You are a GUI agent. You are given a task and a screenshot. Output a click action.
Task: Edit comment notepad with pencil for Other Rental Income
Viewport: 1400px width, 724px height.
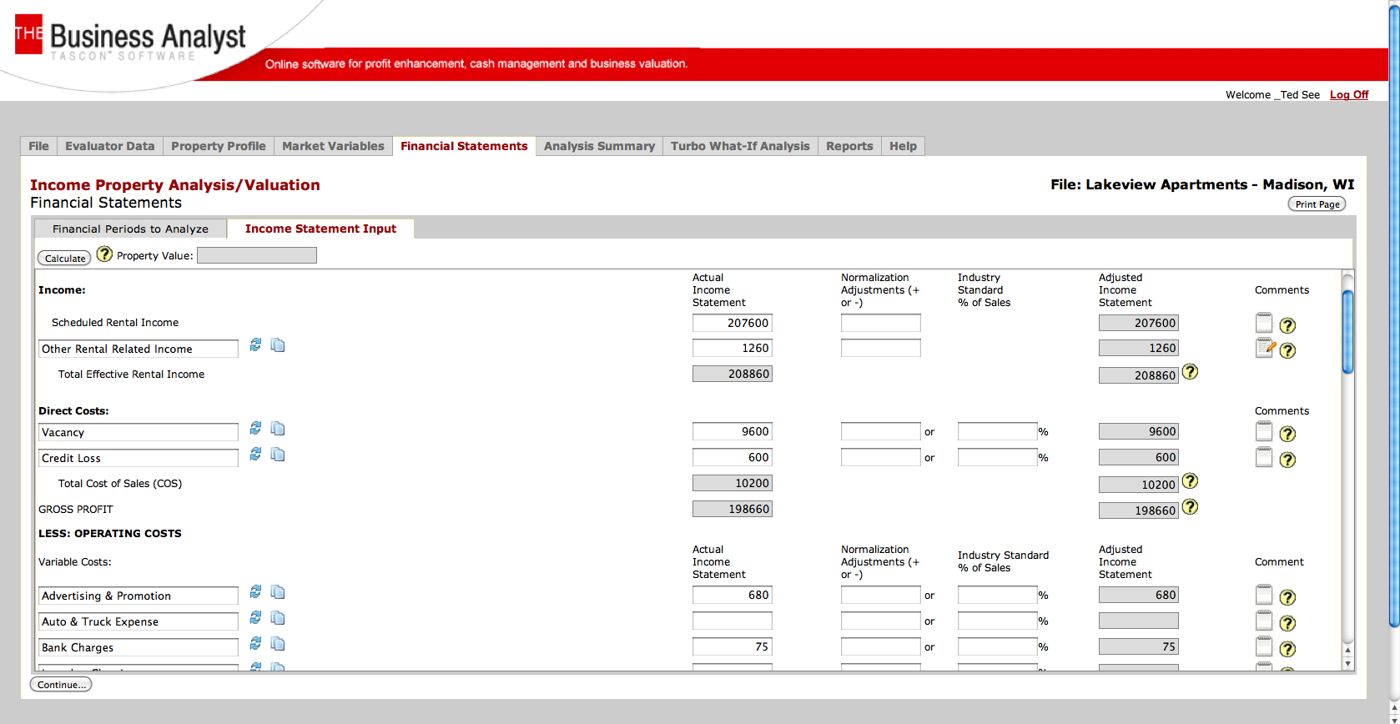(1266, 348)
